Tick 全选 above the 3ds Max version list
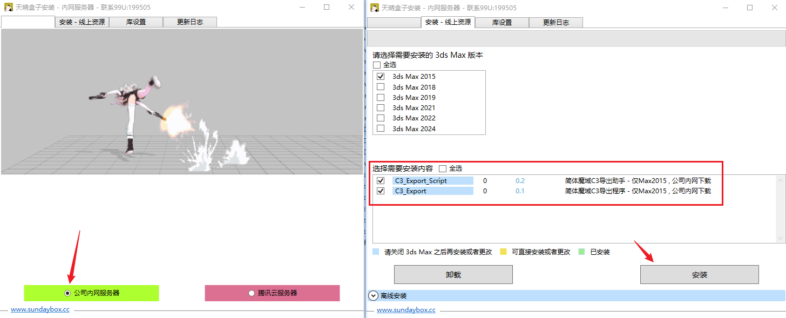Image resolution: width=786 pixels, height=318 pixels. click(377, 65)
